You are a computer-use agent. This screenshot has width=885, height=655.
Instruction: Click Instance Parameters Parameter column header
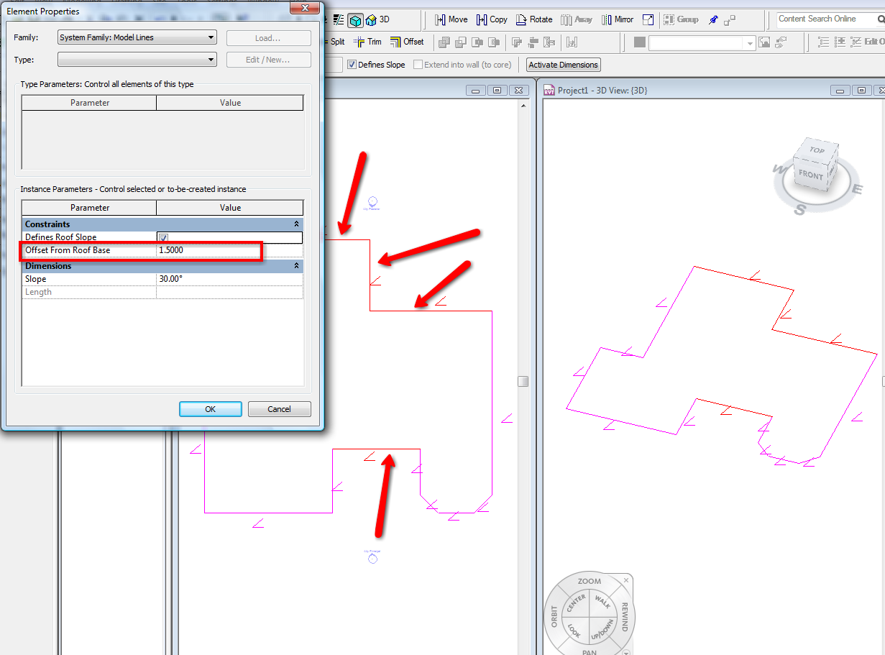click(x=90, y=208)
